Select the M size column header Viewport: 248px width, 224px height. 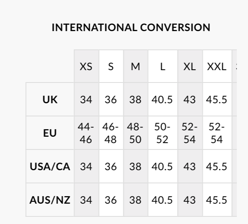[136, 67]
